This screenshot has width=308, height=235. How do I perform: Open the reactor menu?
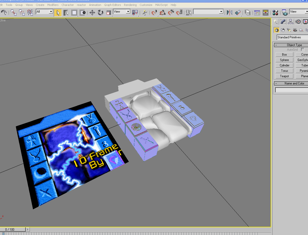tap(81, 5)
